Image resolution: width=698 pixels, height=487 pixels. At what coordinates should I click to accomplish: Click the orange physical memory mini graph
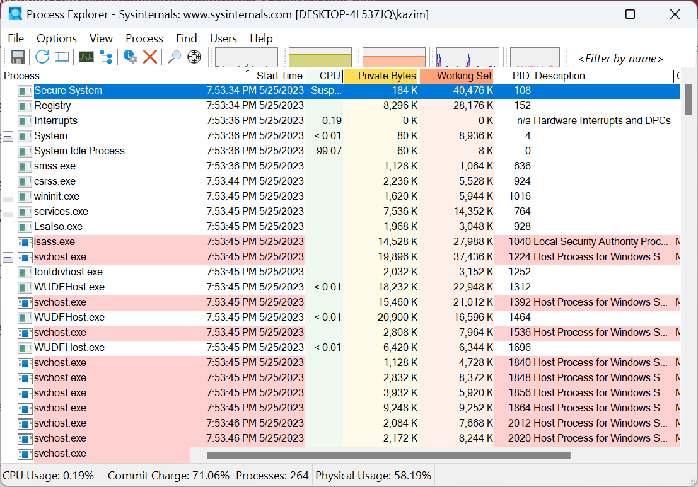pos(394,57)
